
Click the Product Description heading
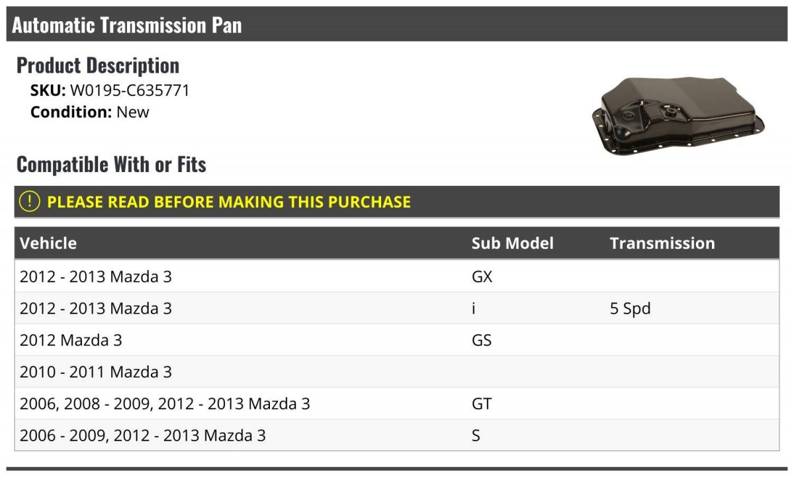[x=98, y=65]
